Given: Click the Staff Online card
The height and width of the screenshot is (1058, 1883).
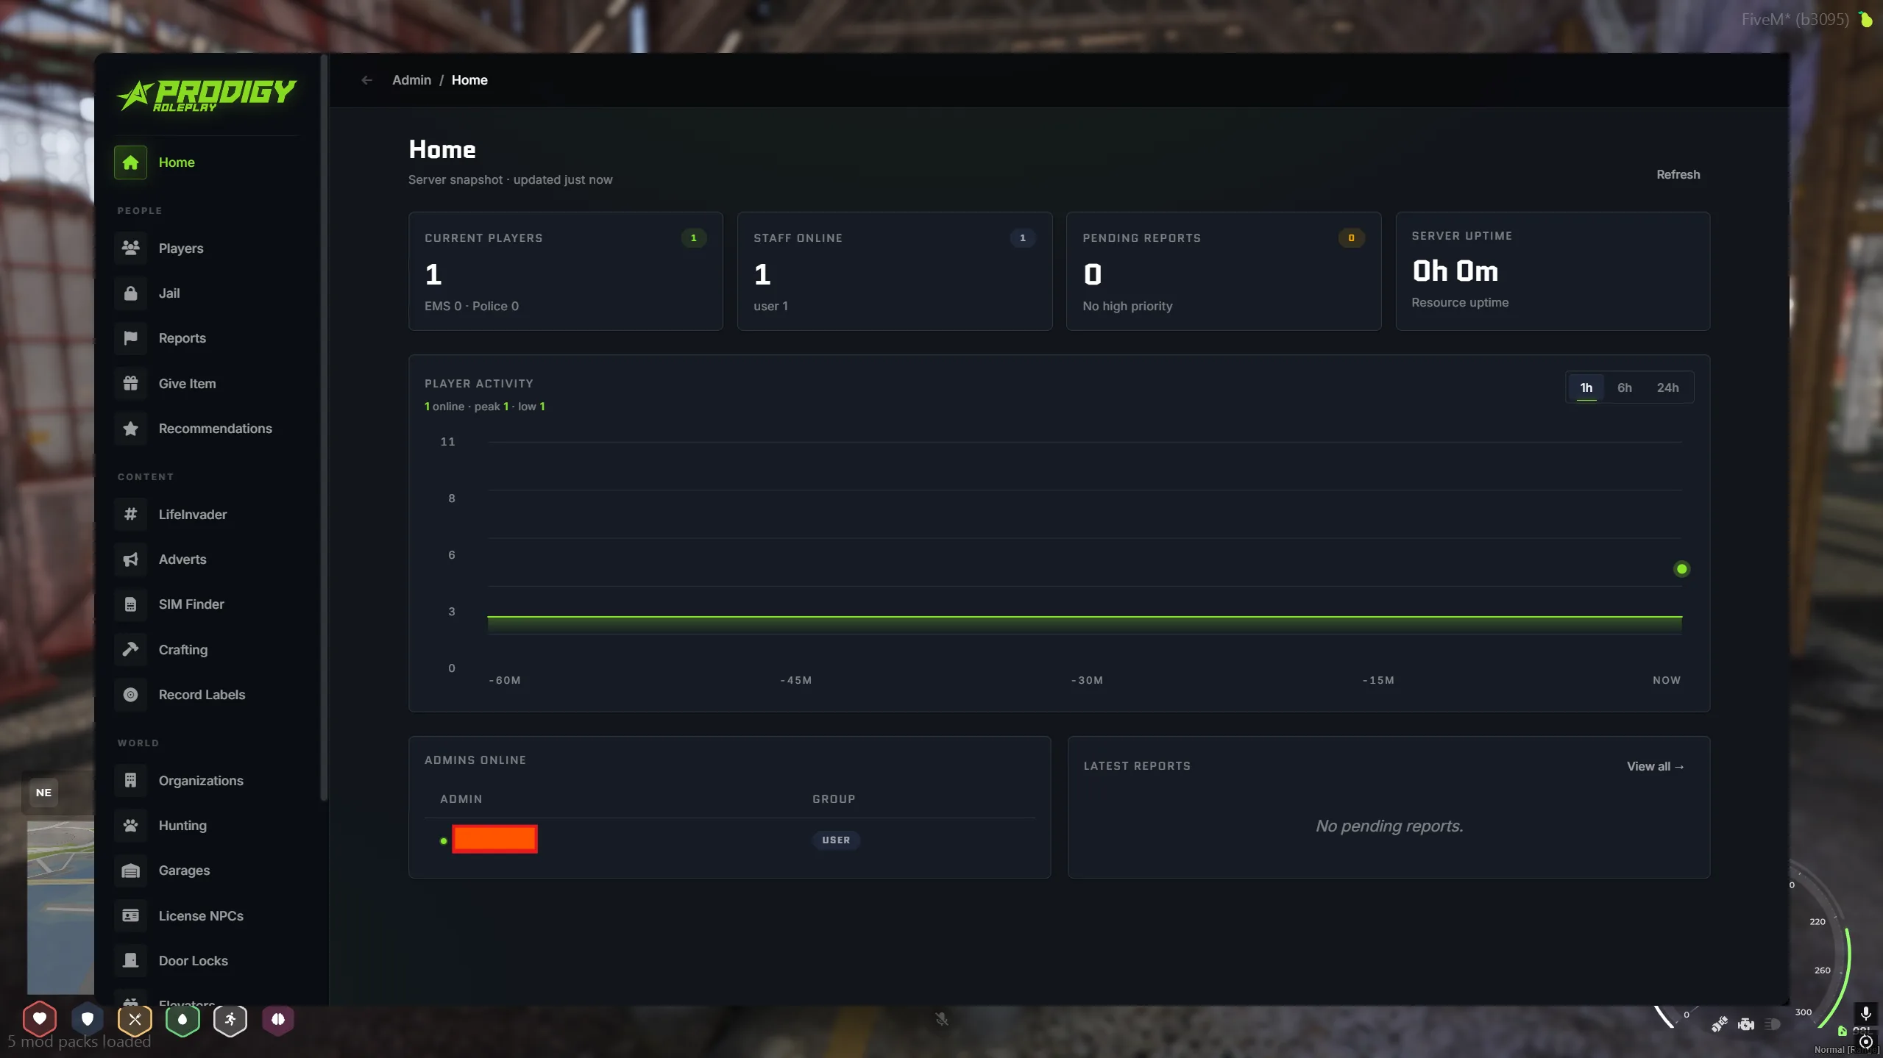Looking at the screenshot, I should (x=894, y=271).
